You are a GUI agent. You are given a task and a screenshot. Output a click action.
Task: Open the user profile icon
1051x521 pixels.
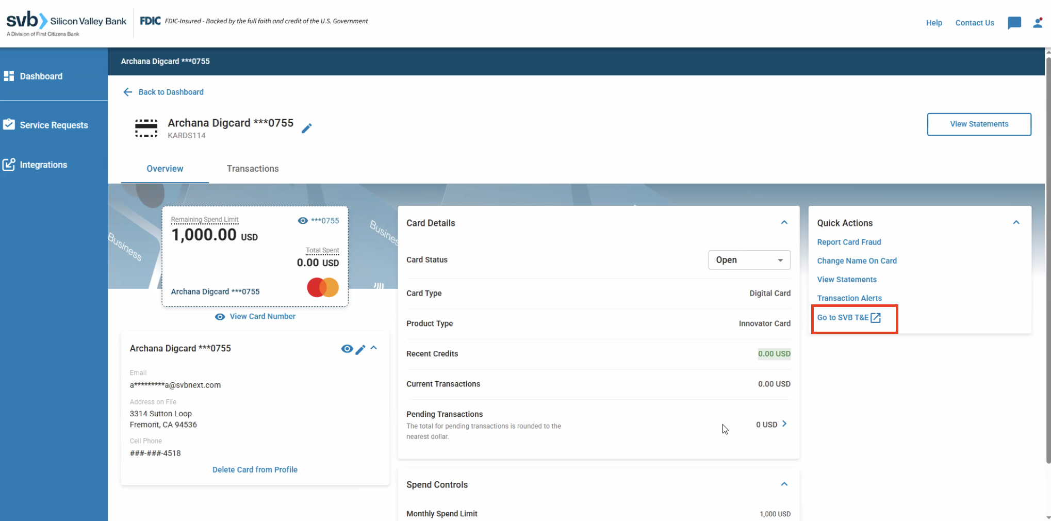pos(1038,23)
